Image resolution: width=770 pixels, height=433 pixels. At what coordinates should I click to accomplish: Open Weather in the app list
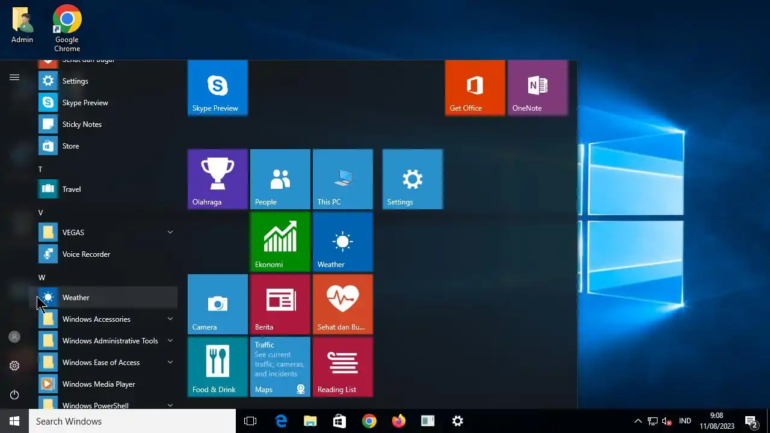(x=108, y=297)
